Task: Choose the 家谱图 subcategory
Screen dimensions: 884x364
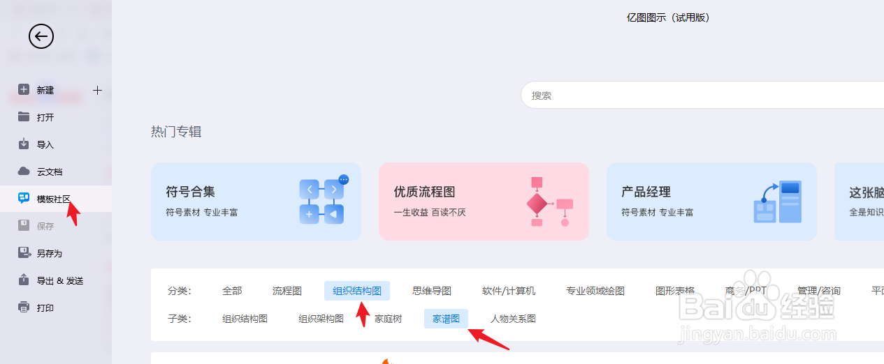Action: [446, 319]
